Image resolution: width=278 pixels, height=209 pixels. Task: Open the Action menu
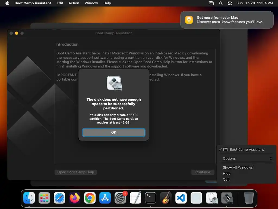74,3
